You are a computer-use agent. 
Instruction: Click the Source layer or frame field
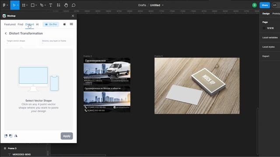click(56, 42)
